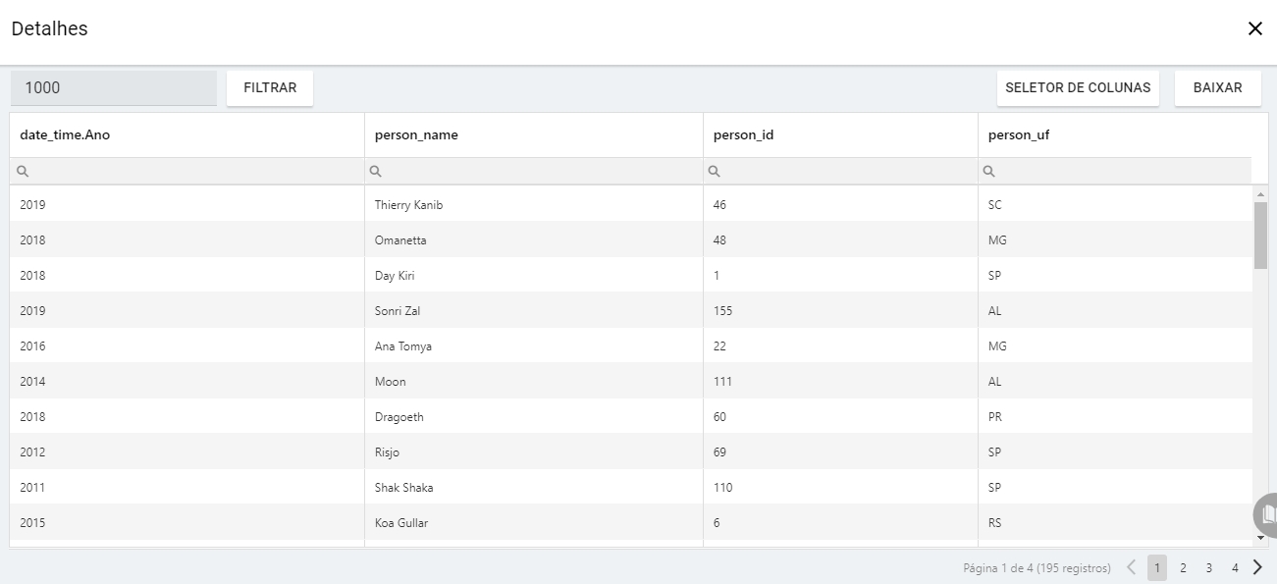Sort by person_name column header
Image resolution: width=1277 pixels, height=584 pixels.
pyautogui.click(x=416, y=135)
